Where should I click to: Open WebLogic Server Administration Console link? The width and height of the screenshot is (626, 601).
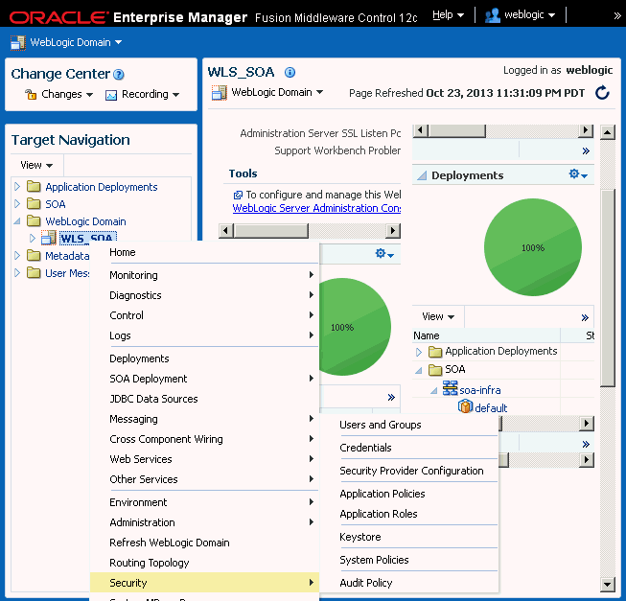316,208
